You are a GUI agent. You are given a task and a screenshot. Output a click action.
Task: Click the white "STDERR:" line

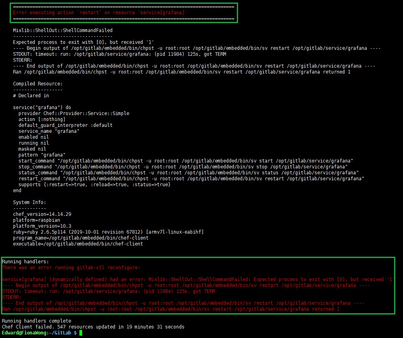click(x=23, y=60)
